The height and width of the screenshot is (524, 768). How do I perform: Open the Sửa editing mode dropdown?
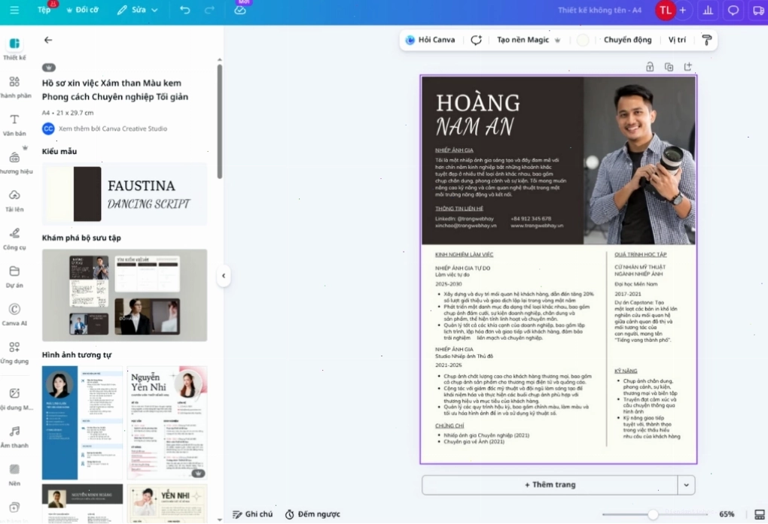[x=138, y=10]
